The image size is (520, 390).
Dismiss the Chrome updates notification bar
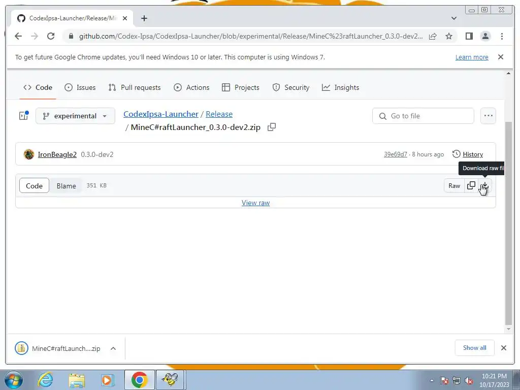(501, 57)
